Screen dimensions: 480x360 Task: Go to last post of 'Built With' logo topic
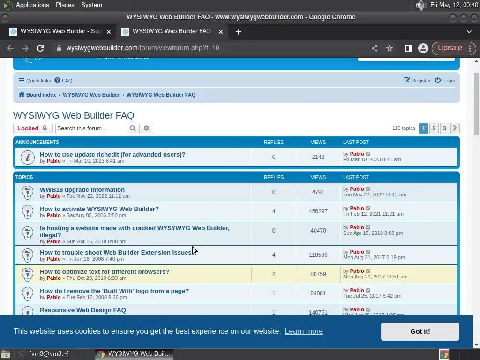368,291
